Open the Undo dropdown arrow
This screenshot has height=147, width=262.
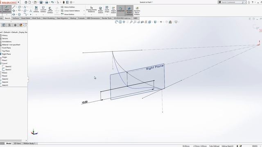pyautogui.click(x=55, y=2)
